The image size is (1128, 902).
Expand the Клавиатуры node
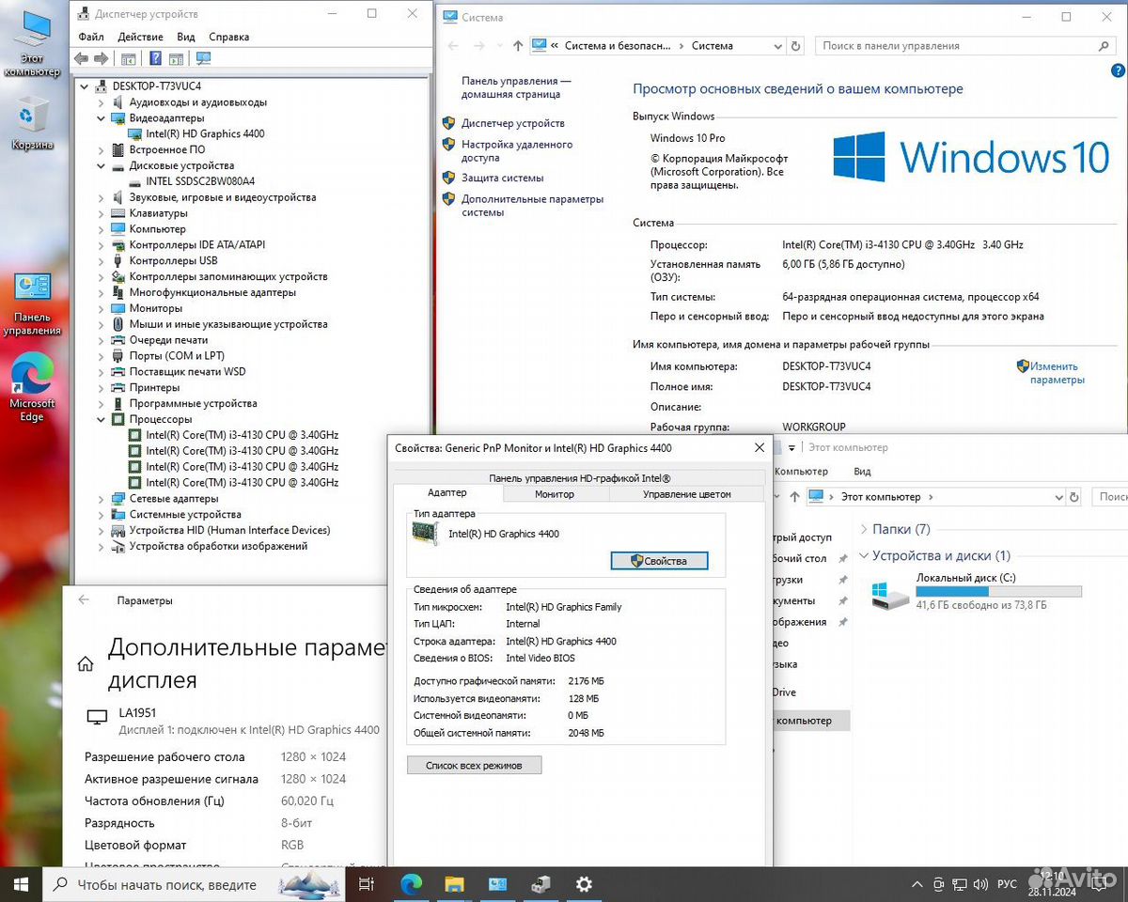tap(102, 213)
